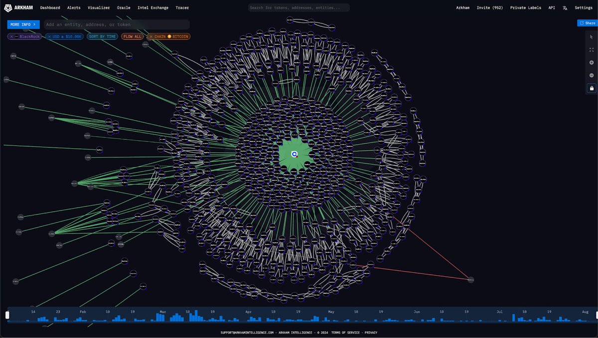Open the support email link in footer

click(x=247, y=332)
